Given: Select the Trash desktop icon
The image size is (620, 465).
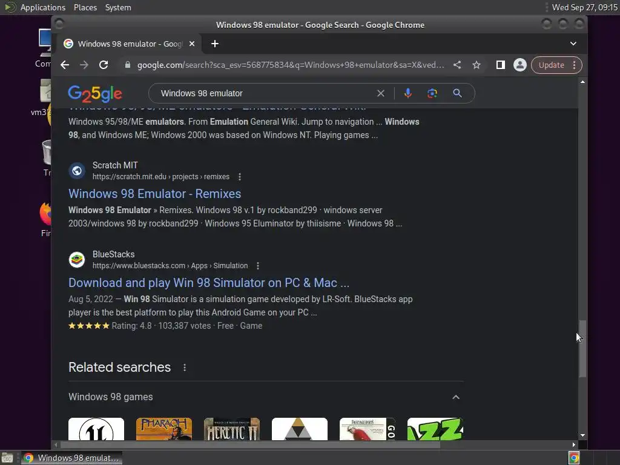Looking at the screenshot, I should pos(47,158).
